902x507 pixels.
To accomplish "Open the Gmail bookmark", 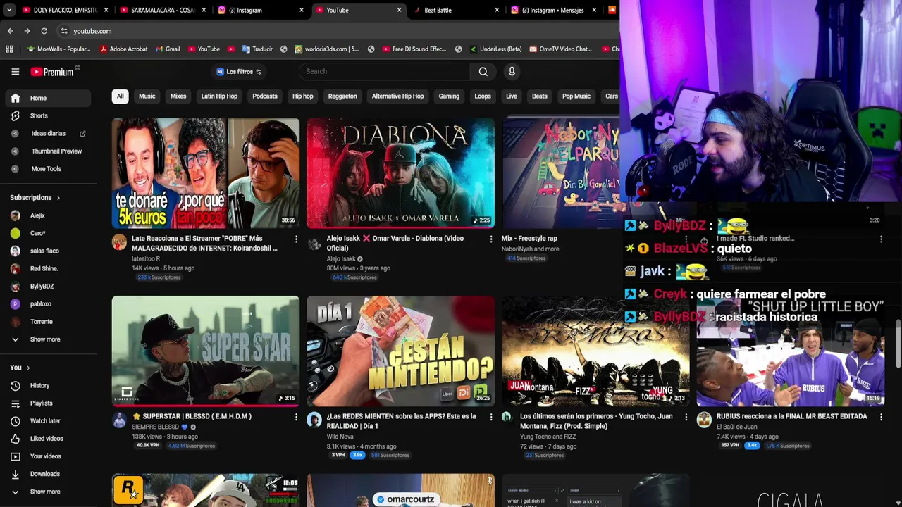I will (x=168, y=49).
